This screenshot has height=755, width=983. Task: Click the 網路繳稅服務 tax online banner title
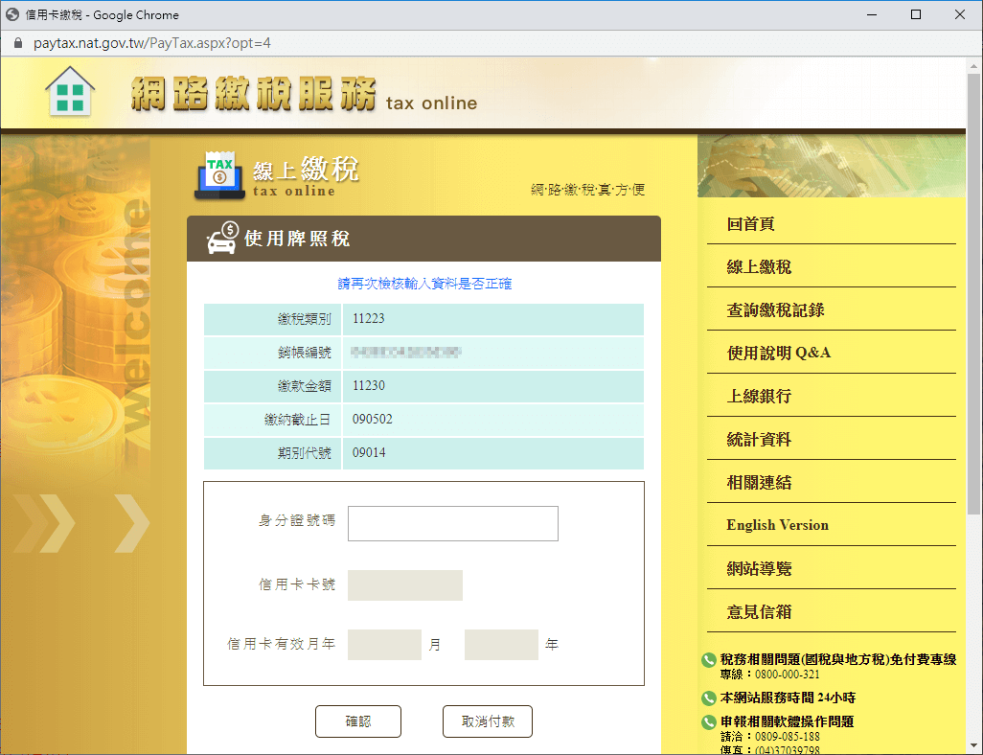(304, 95)
